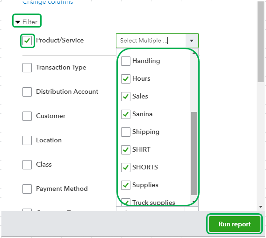Uncheck the Supplies item in list
This screenshot has width=266, height=238.
click(126, 185)
